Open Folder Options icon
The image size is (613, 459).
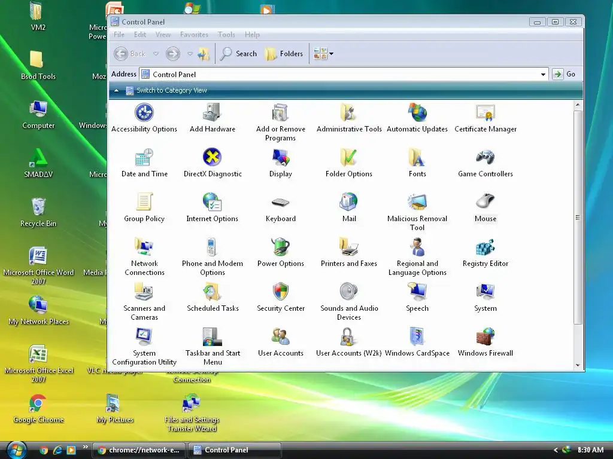(x=349, y=157)
